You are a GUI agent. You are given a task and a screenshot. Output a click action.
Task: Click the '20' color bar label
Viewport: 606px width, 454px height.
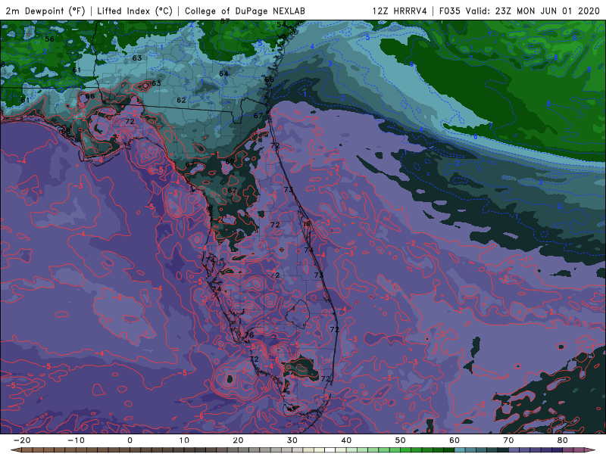pos(238,440)
